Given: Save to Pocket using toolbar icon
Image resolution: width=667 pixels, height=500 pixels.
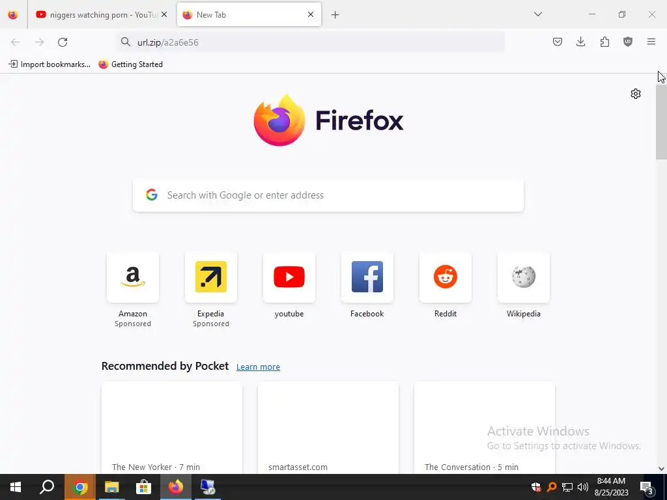Looking at the screenshot, I should click(x=558, y=42).
